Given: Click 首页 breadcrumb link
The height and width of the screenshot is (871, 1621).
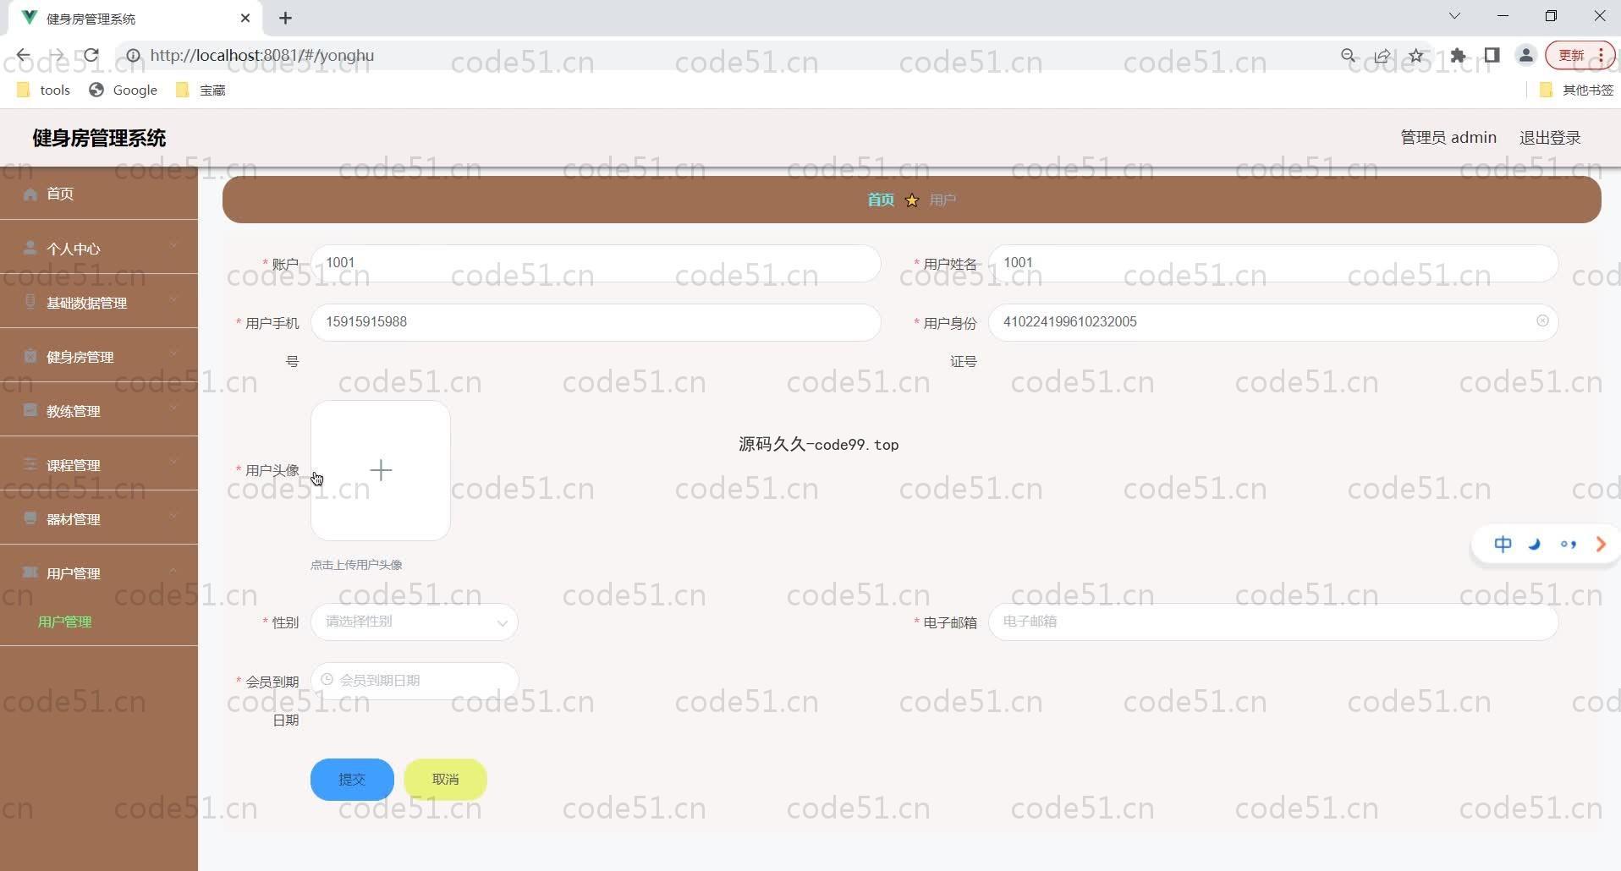Looking at the screenshot, I should (x=881, y=200).
